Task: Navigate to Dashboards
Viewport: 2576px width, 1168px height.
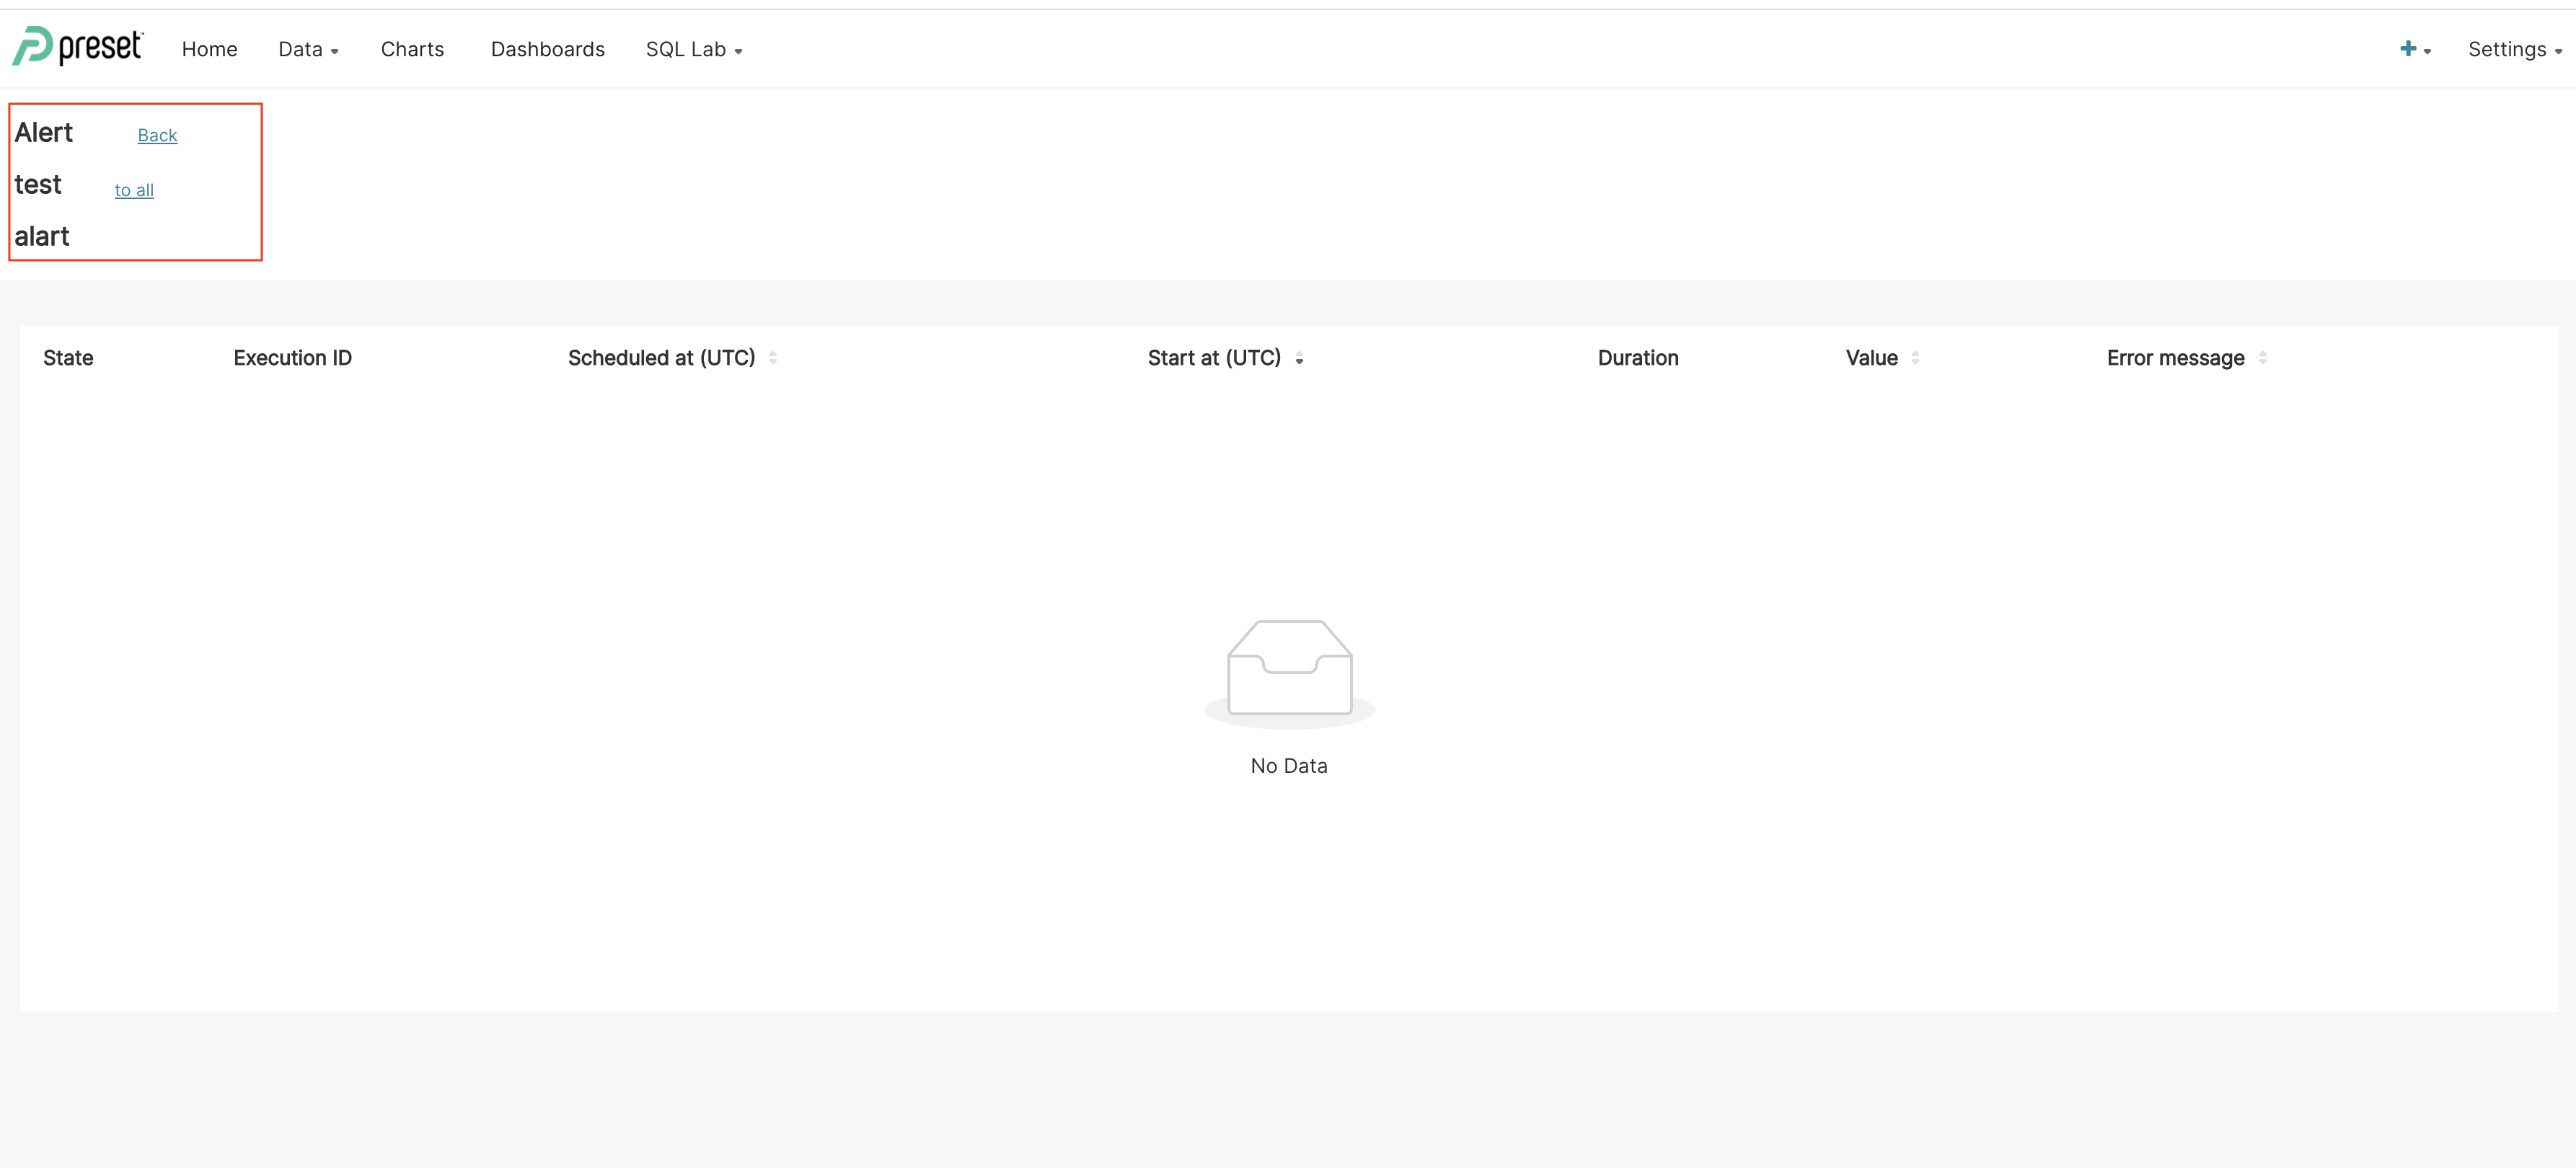Action: [x=547, y=50]
